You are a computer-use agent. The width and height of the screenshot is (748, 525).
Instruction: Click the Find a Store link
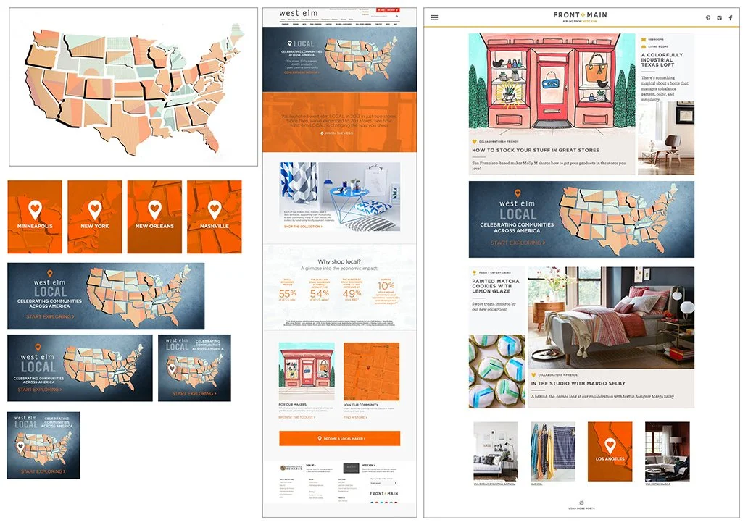click(x=356, y=417)
